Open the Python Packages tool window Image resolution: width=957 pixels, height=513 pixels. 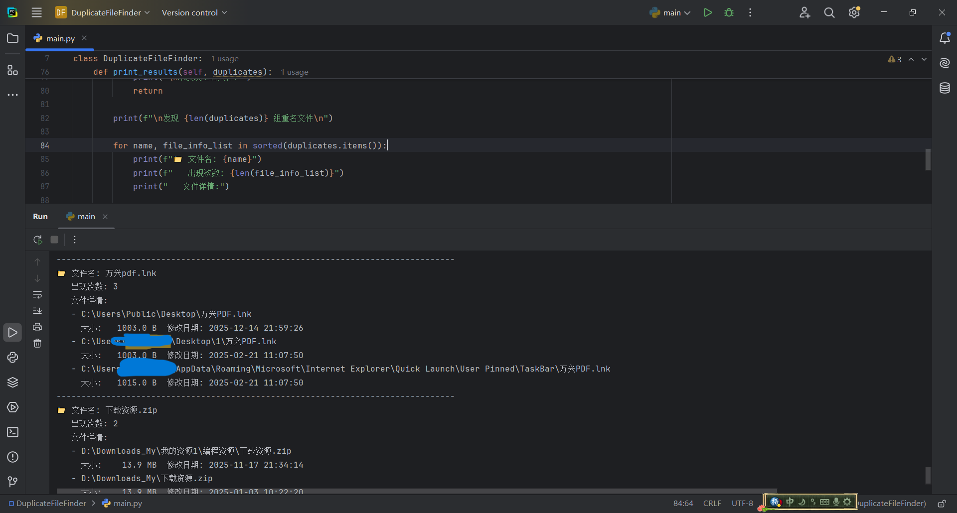[12, 383]
